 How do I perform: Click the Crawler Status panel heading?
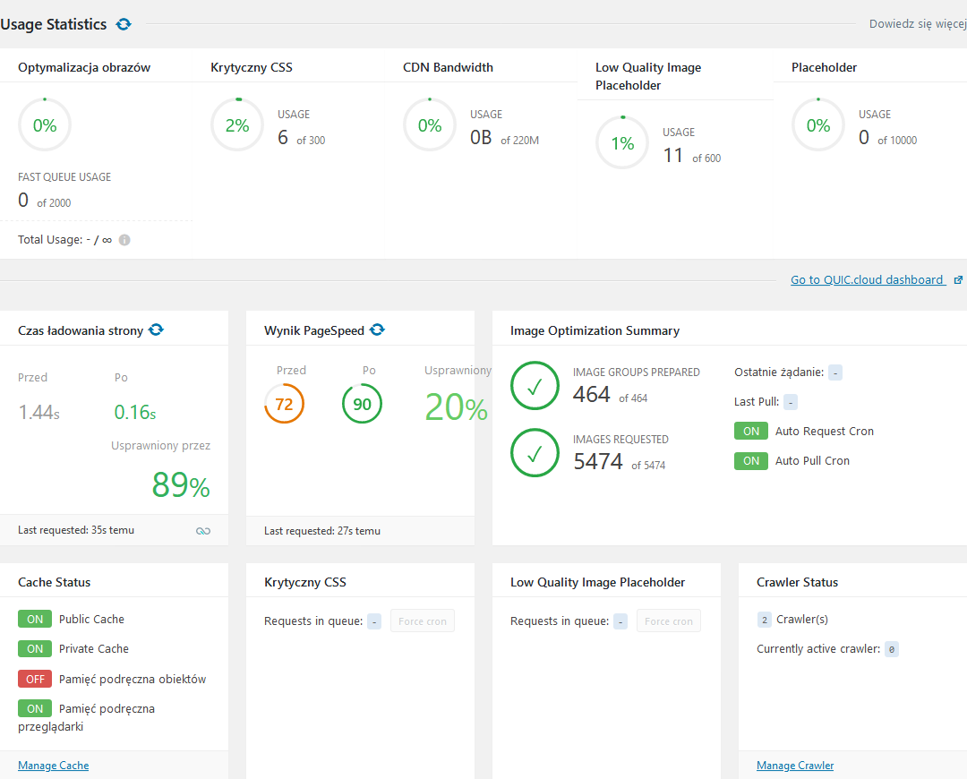(798, 582)
